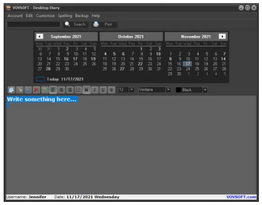This screenshot has width=262, height=205.
Task: Click the diary text editing area
Action: click(131, 145)
